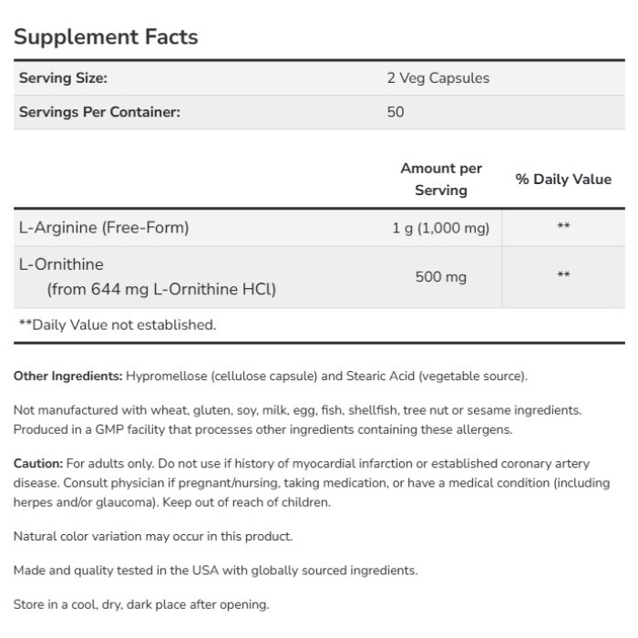Click the 644 mg L-Ornithine HCl source note
Viewport: 638px width, 638px height.
click(161, 290)
